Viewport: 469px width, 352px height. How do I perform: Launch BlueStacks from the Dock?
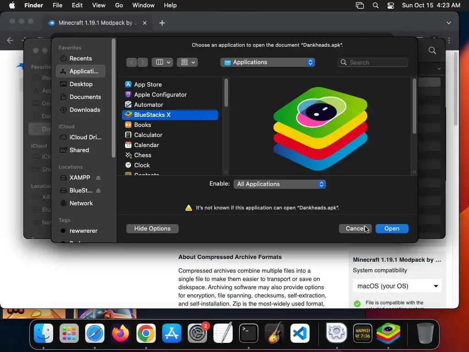(388, 333)
